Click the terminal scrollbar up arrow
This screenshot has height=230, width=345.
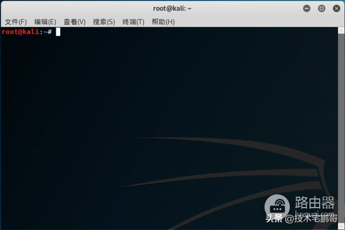(341, 30)
